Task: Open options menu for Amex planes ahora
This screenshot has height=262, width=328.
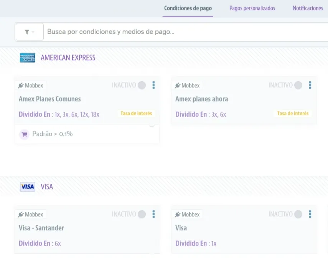Action: click(x=310, y=85)
